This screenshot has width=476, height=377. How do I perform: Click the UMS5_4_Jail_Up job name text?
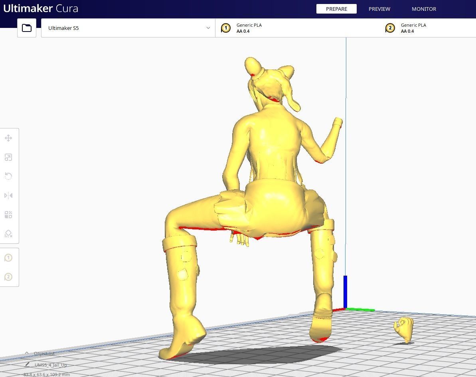point(51,365)
